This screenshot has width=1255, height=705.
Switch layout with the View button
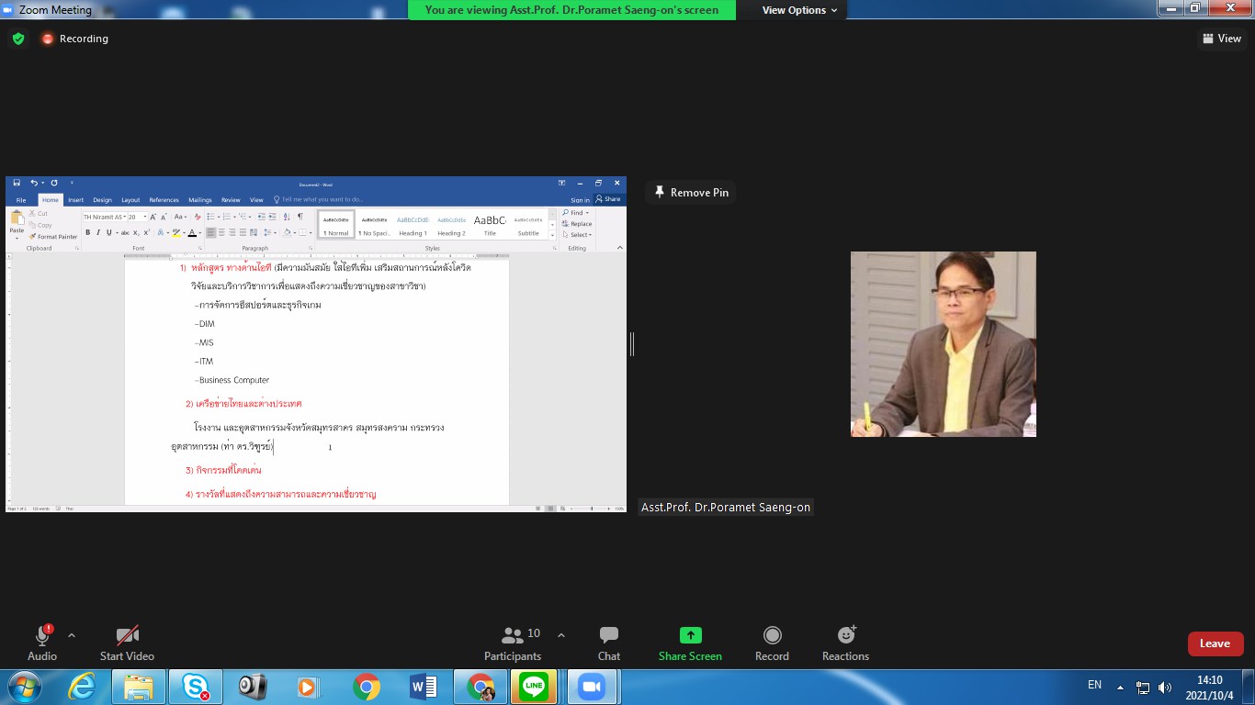pyautogui.click(x=1221, y=39)
